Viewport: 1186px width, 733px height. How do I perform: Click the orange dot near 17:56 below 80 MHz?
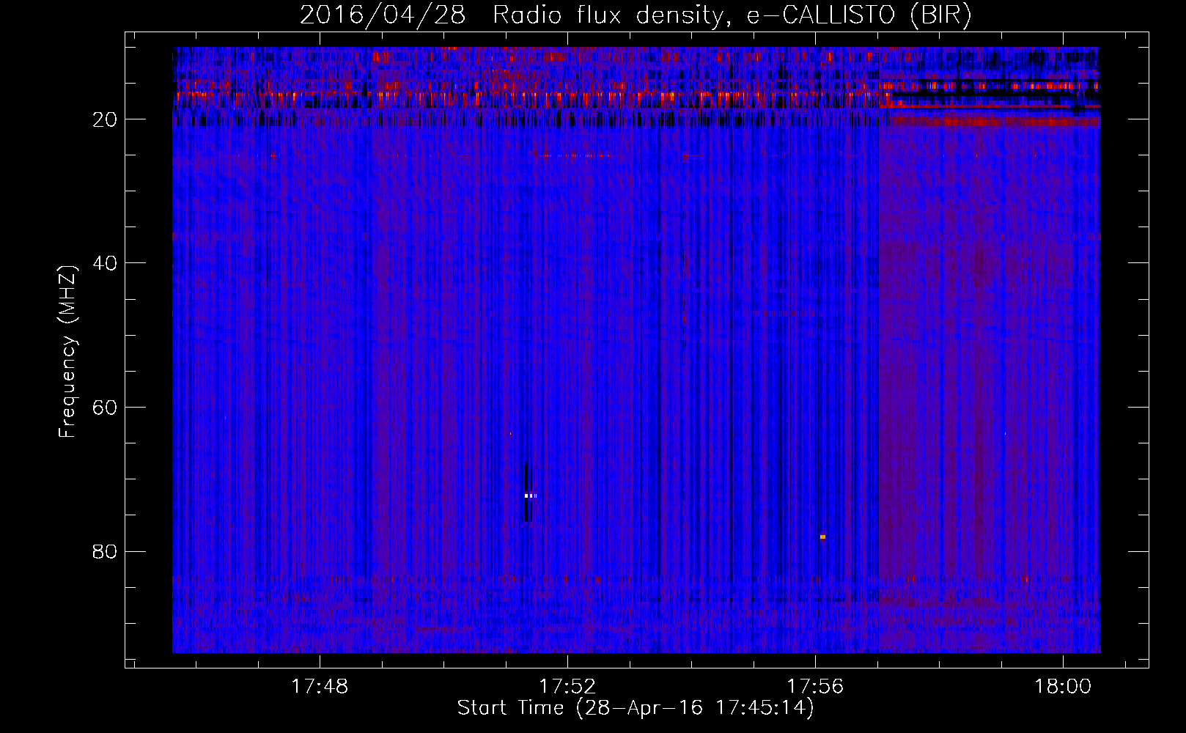[822, 537]
